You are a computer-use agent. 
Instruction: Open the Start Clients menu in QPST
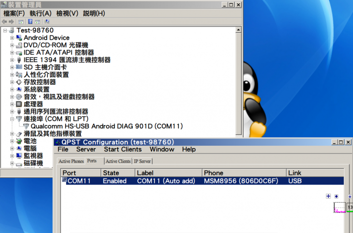pos(123,150)
